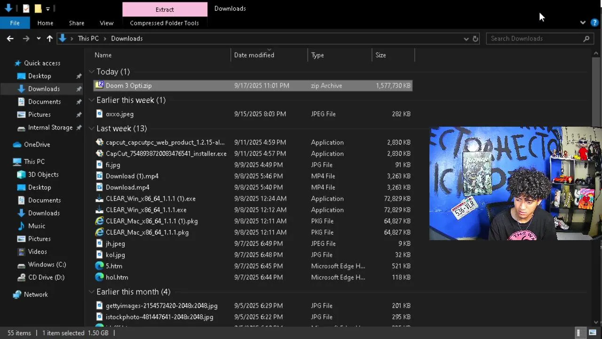
Task: Open the Windows (C:) drive
Action: [x=47, y=265]
